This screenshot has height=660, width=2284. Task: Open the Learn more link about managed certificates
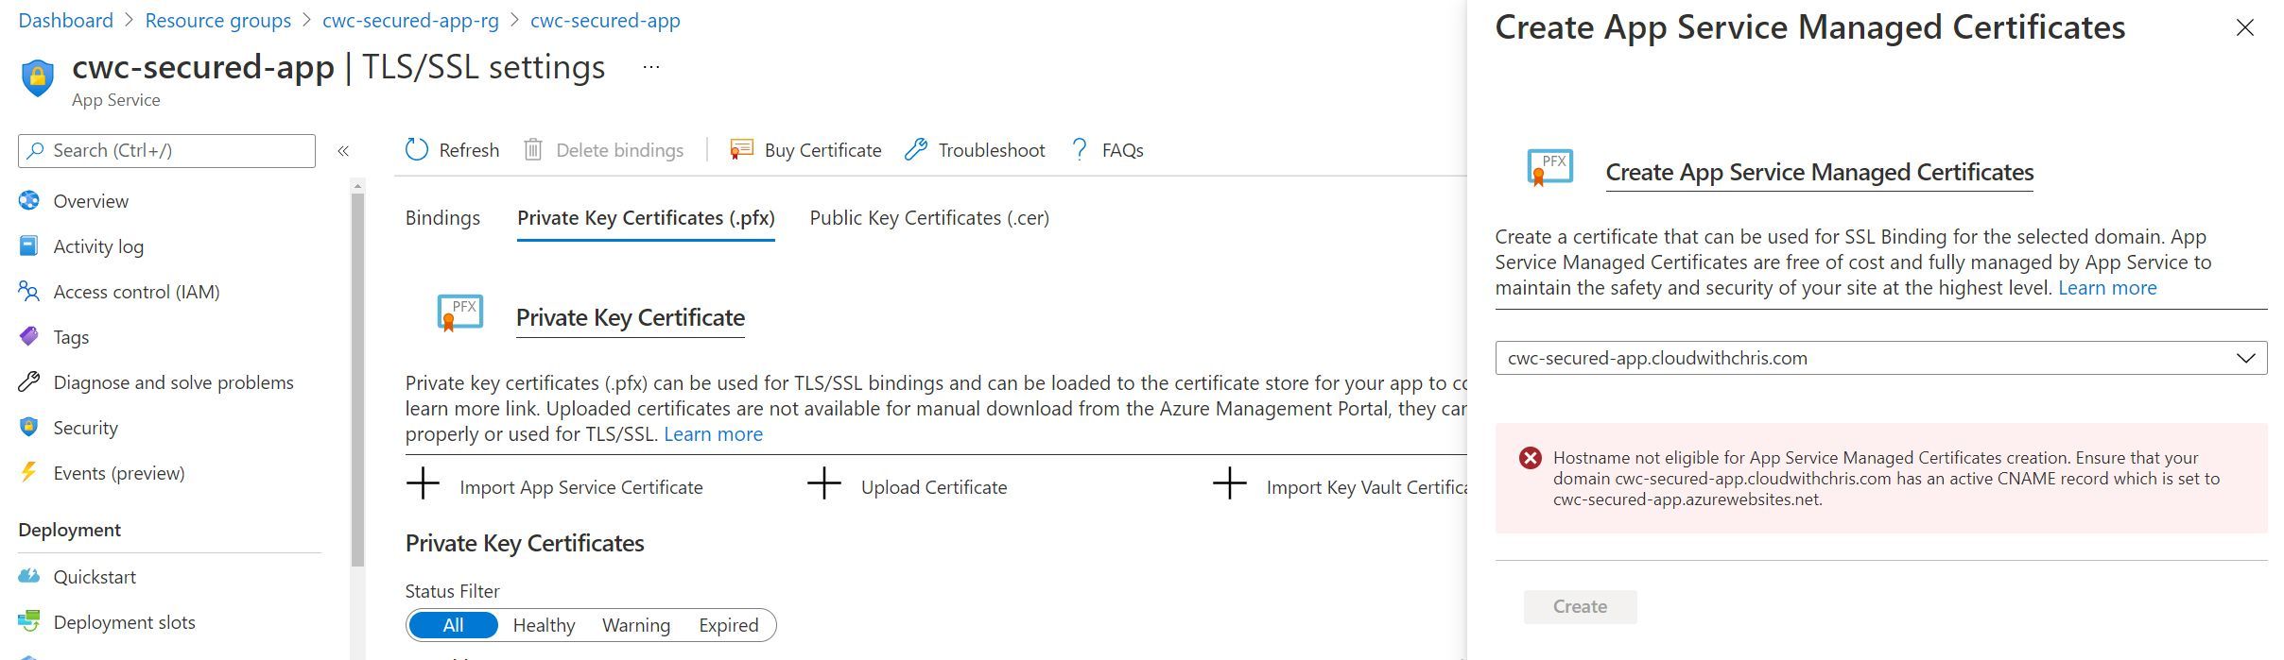[2105, 288]
